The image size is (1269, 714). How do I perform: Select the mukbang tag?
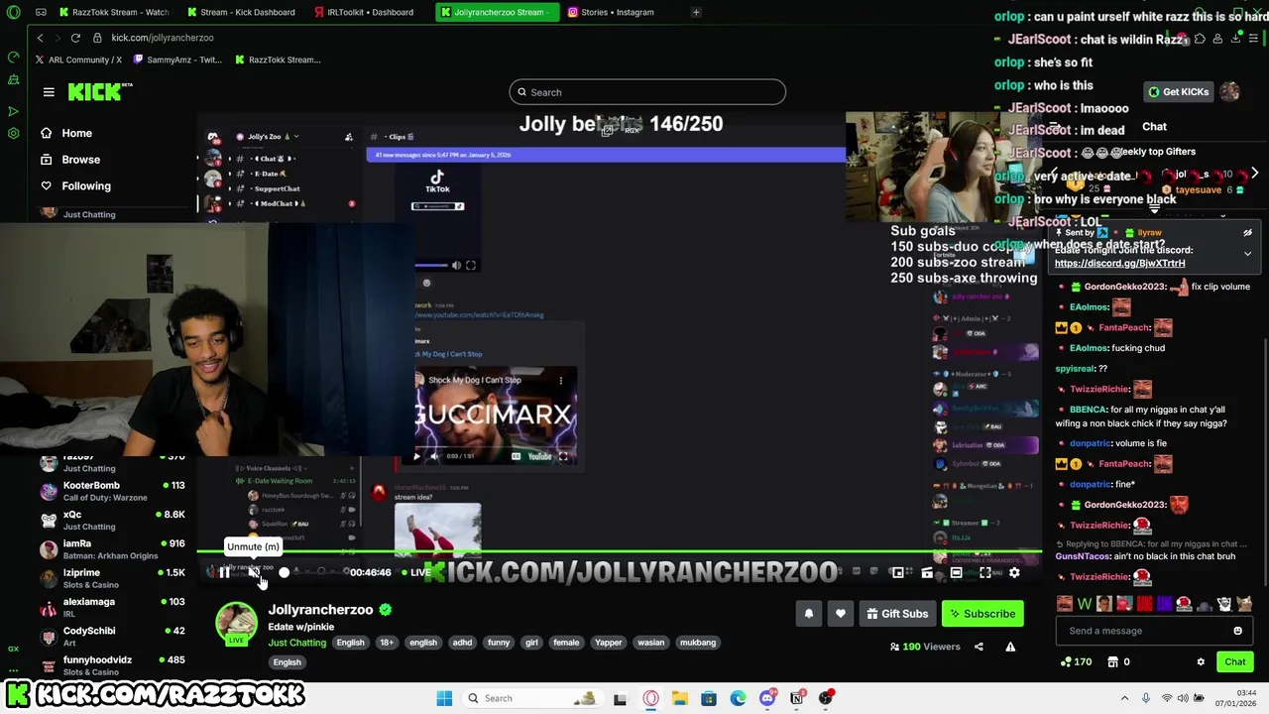pyautogui.click(x=698, y=643)
